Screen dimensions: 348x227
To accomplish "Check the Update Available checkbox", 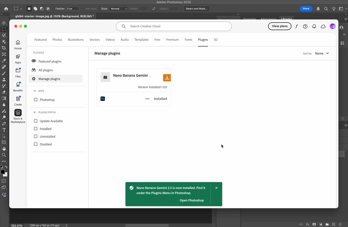I will coord(36,121).
